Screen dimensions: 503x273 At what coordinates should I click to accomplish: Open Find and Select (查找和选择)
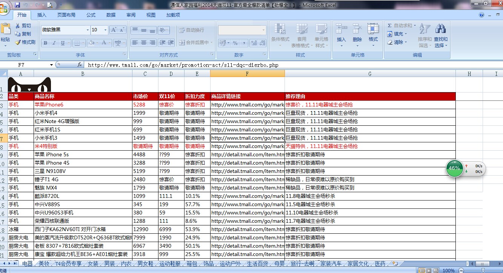[x=440, y=35]
